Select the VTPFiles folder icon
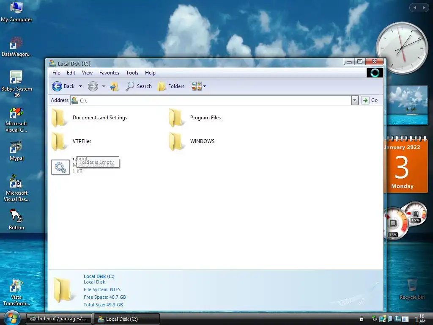Viewport: 433px width, 325px height. [58, 141]
